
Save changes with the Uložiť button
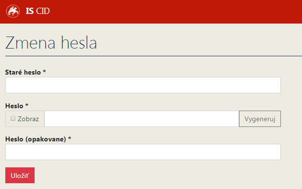[x=20, y=176]
